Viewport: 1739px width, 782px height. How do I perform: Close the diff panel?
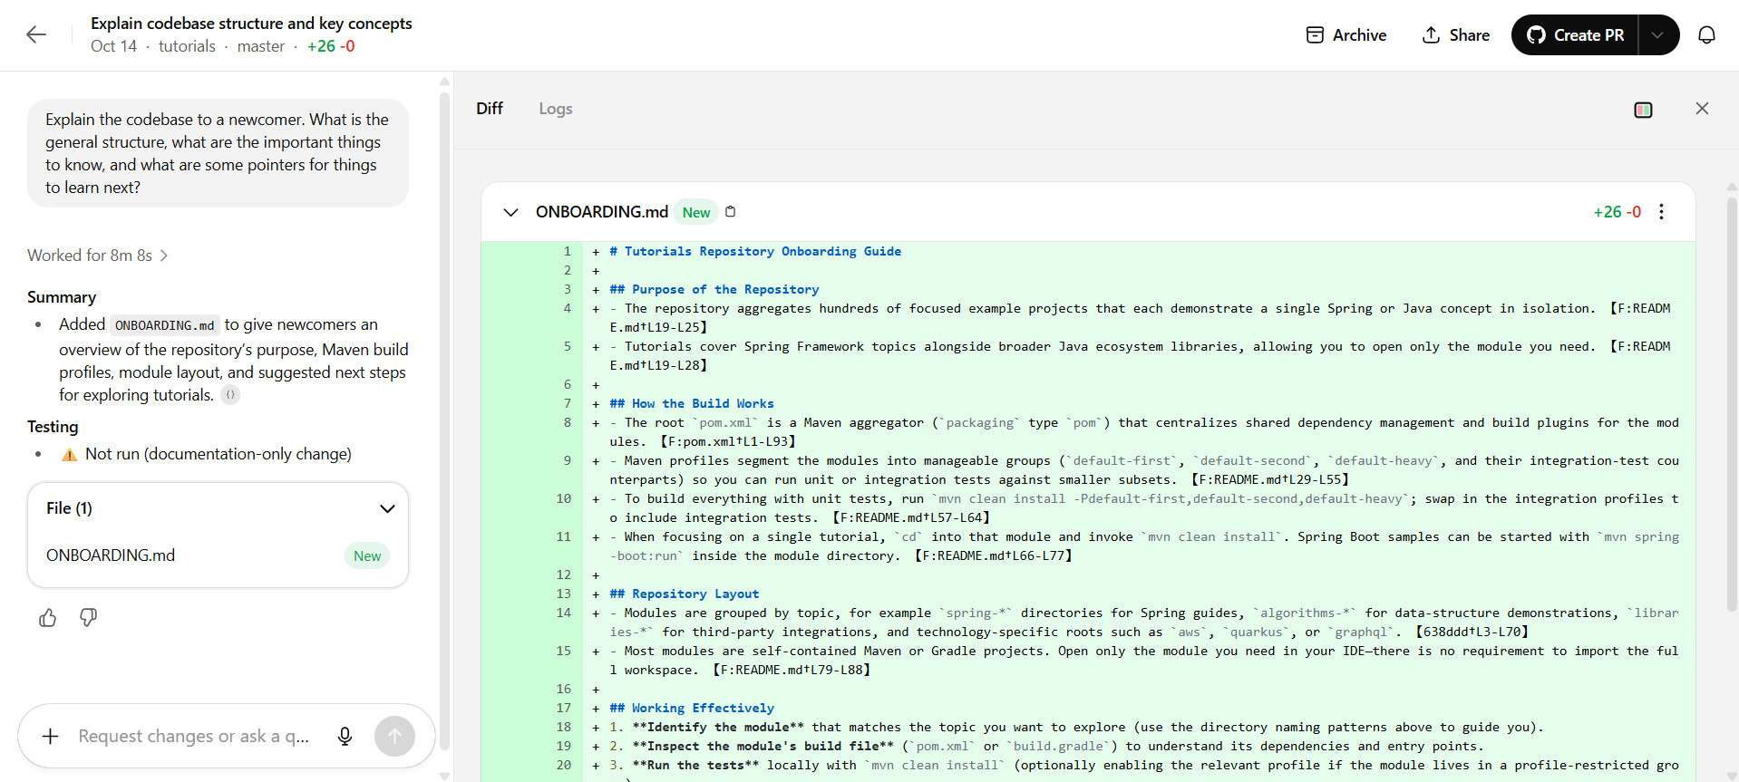coord(1702,109)
